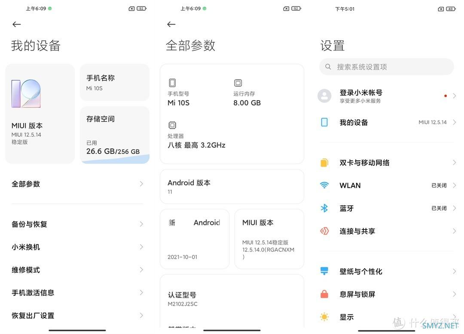Tap the 连接与共享 orange icon
Viewport: 464px width, 334px height.
[x=324, y=231]
